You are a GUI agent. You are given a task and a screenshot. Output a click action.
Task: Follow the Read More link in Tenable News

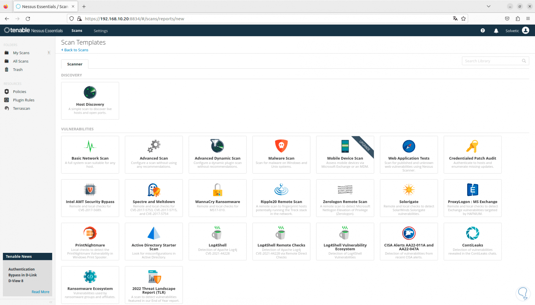41,292
